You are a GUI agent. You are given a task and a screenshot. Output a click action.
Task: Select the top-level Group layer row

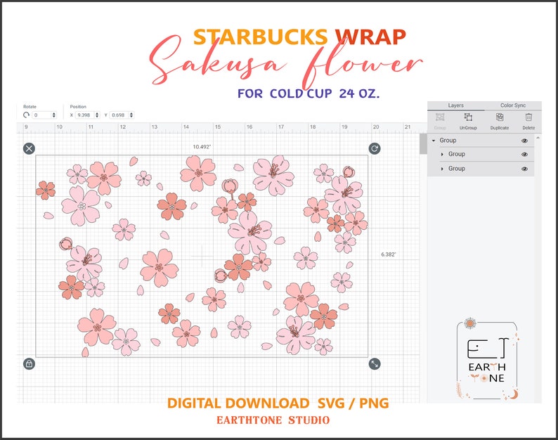pyautogui.click(x=481, y=141)
